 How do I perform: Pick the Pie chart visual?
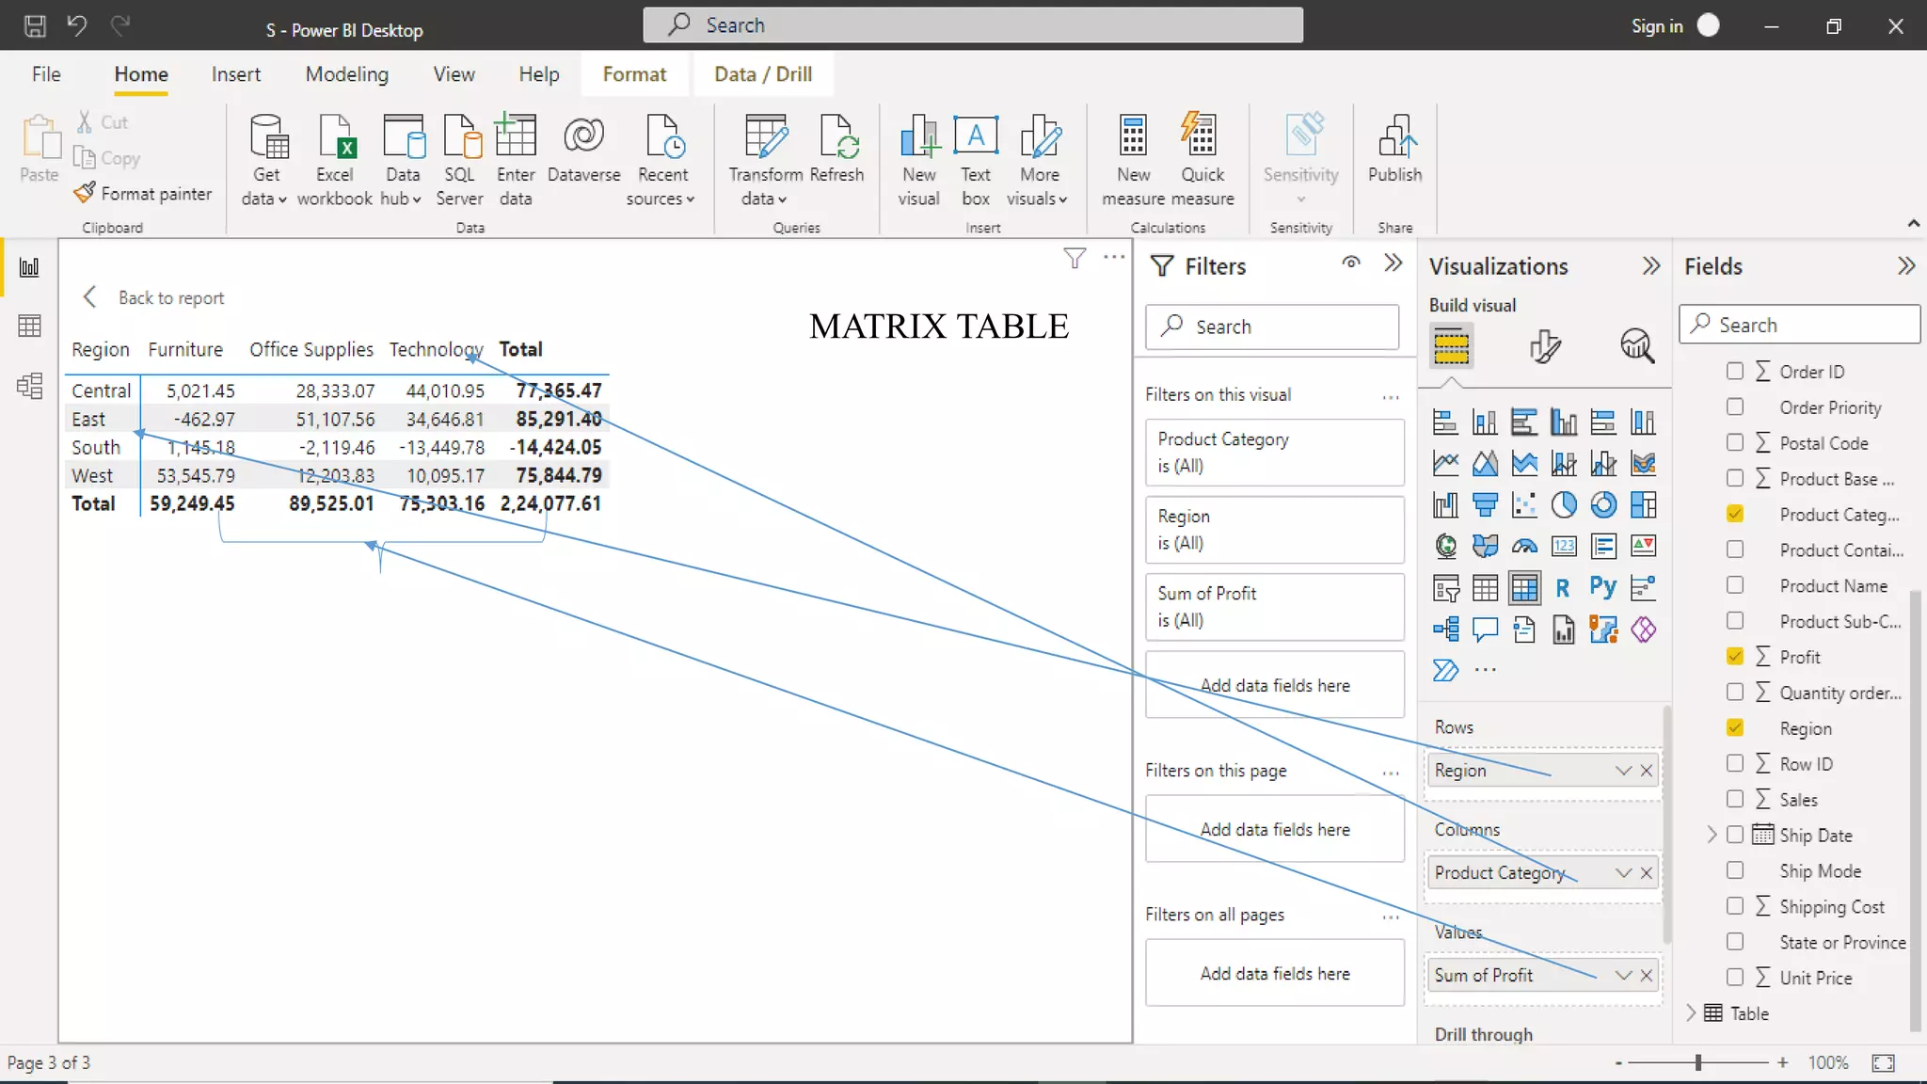[1564, 505]
